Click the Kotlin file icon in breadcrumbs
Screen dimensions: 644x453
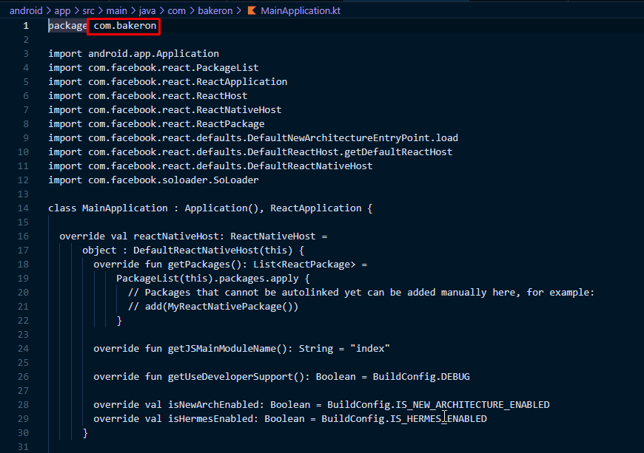pos(252,11)
